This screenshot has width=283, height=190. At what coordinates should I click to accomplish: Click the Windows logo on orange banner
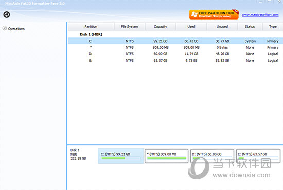pyautogui.click(x=194, y=14)
